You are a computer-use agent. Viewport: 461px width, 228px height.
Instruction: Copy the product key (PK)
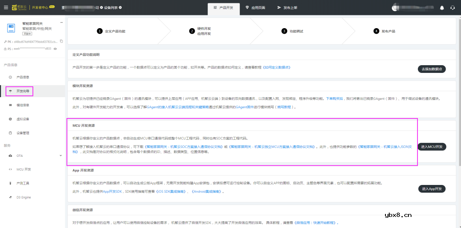click(x=61, y=41)
